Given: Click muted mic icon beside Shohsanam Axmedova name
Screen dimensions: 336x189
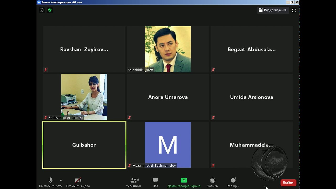Looking at the screenshot, I should point(46,118).
